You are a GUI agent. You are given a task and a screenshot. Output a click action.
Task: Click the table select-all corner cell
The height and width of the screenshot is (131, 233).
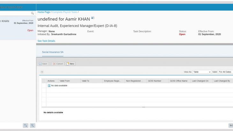click(44, 81)
